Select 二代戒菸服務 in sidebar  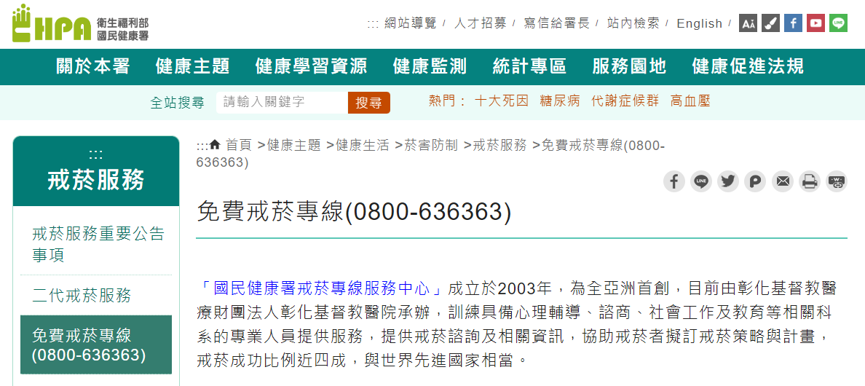point(82,295)
